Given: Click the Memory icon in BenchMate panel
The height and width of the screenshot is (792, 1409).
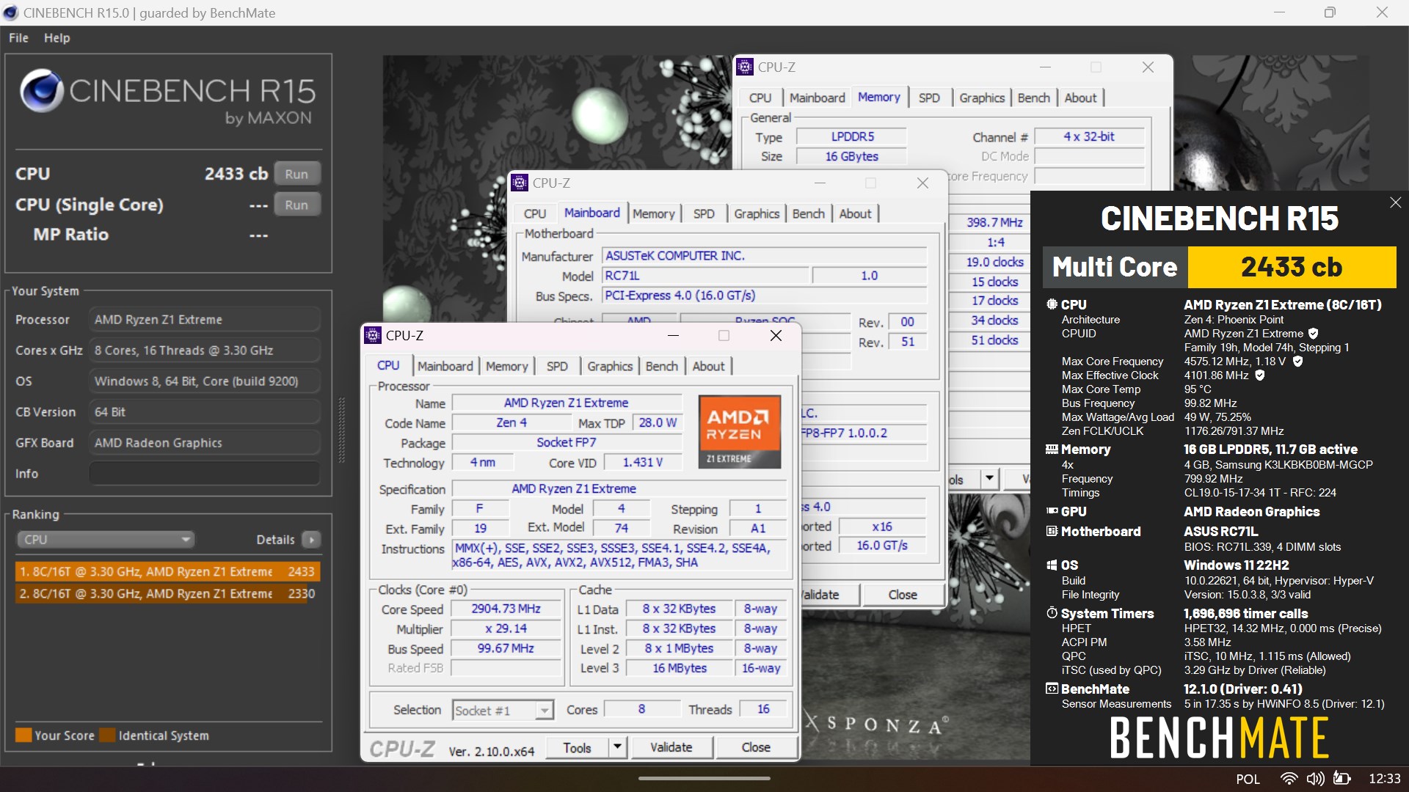Looking at the screenshot, I should point(1052,449).
